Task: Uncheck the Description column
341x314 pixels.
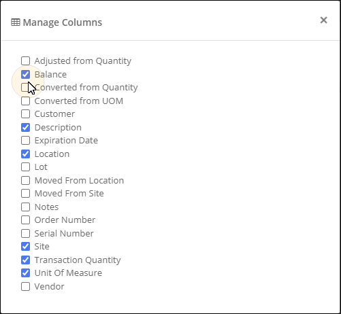Action: pos(25,127)
